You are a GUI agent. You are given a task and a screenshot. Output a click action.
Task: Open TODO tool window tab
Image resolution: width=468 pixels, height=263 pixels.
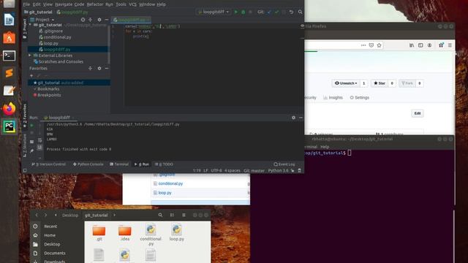coord(164,164)
